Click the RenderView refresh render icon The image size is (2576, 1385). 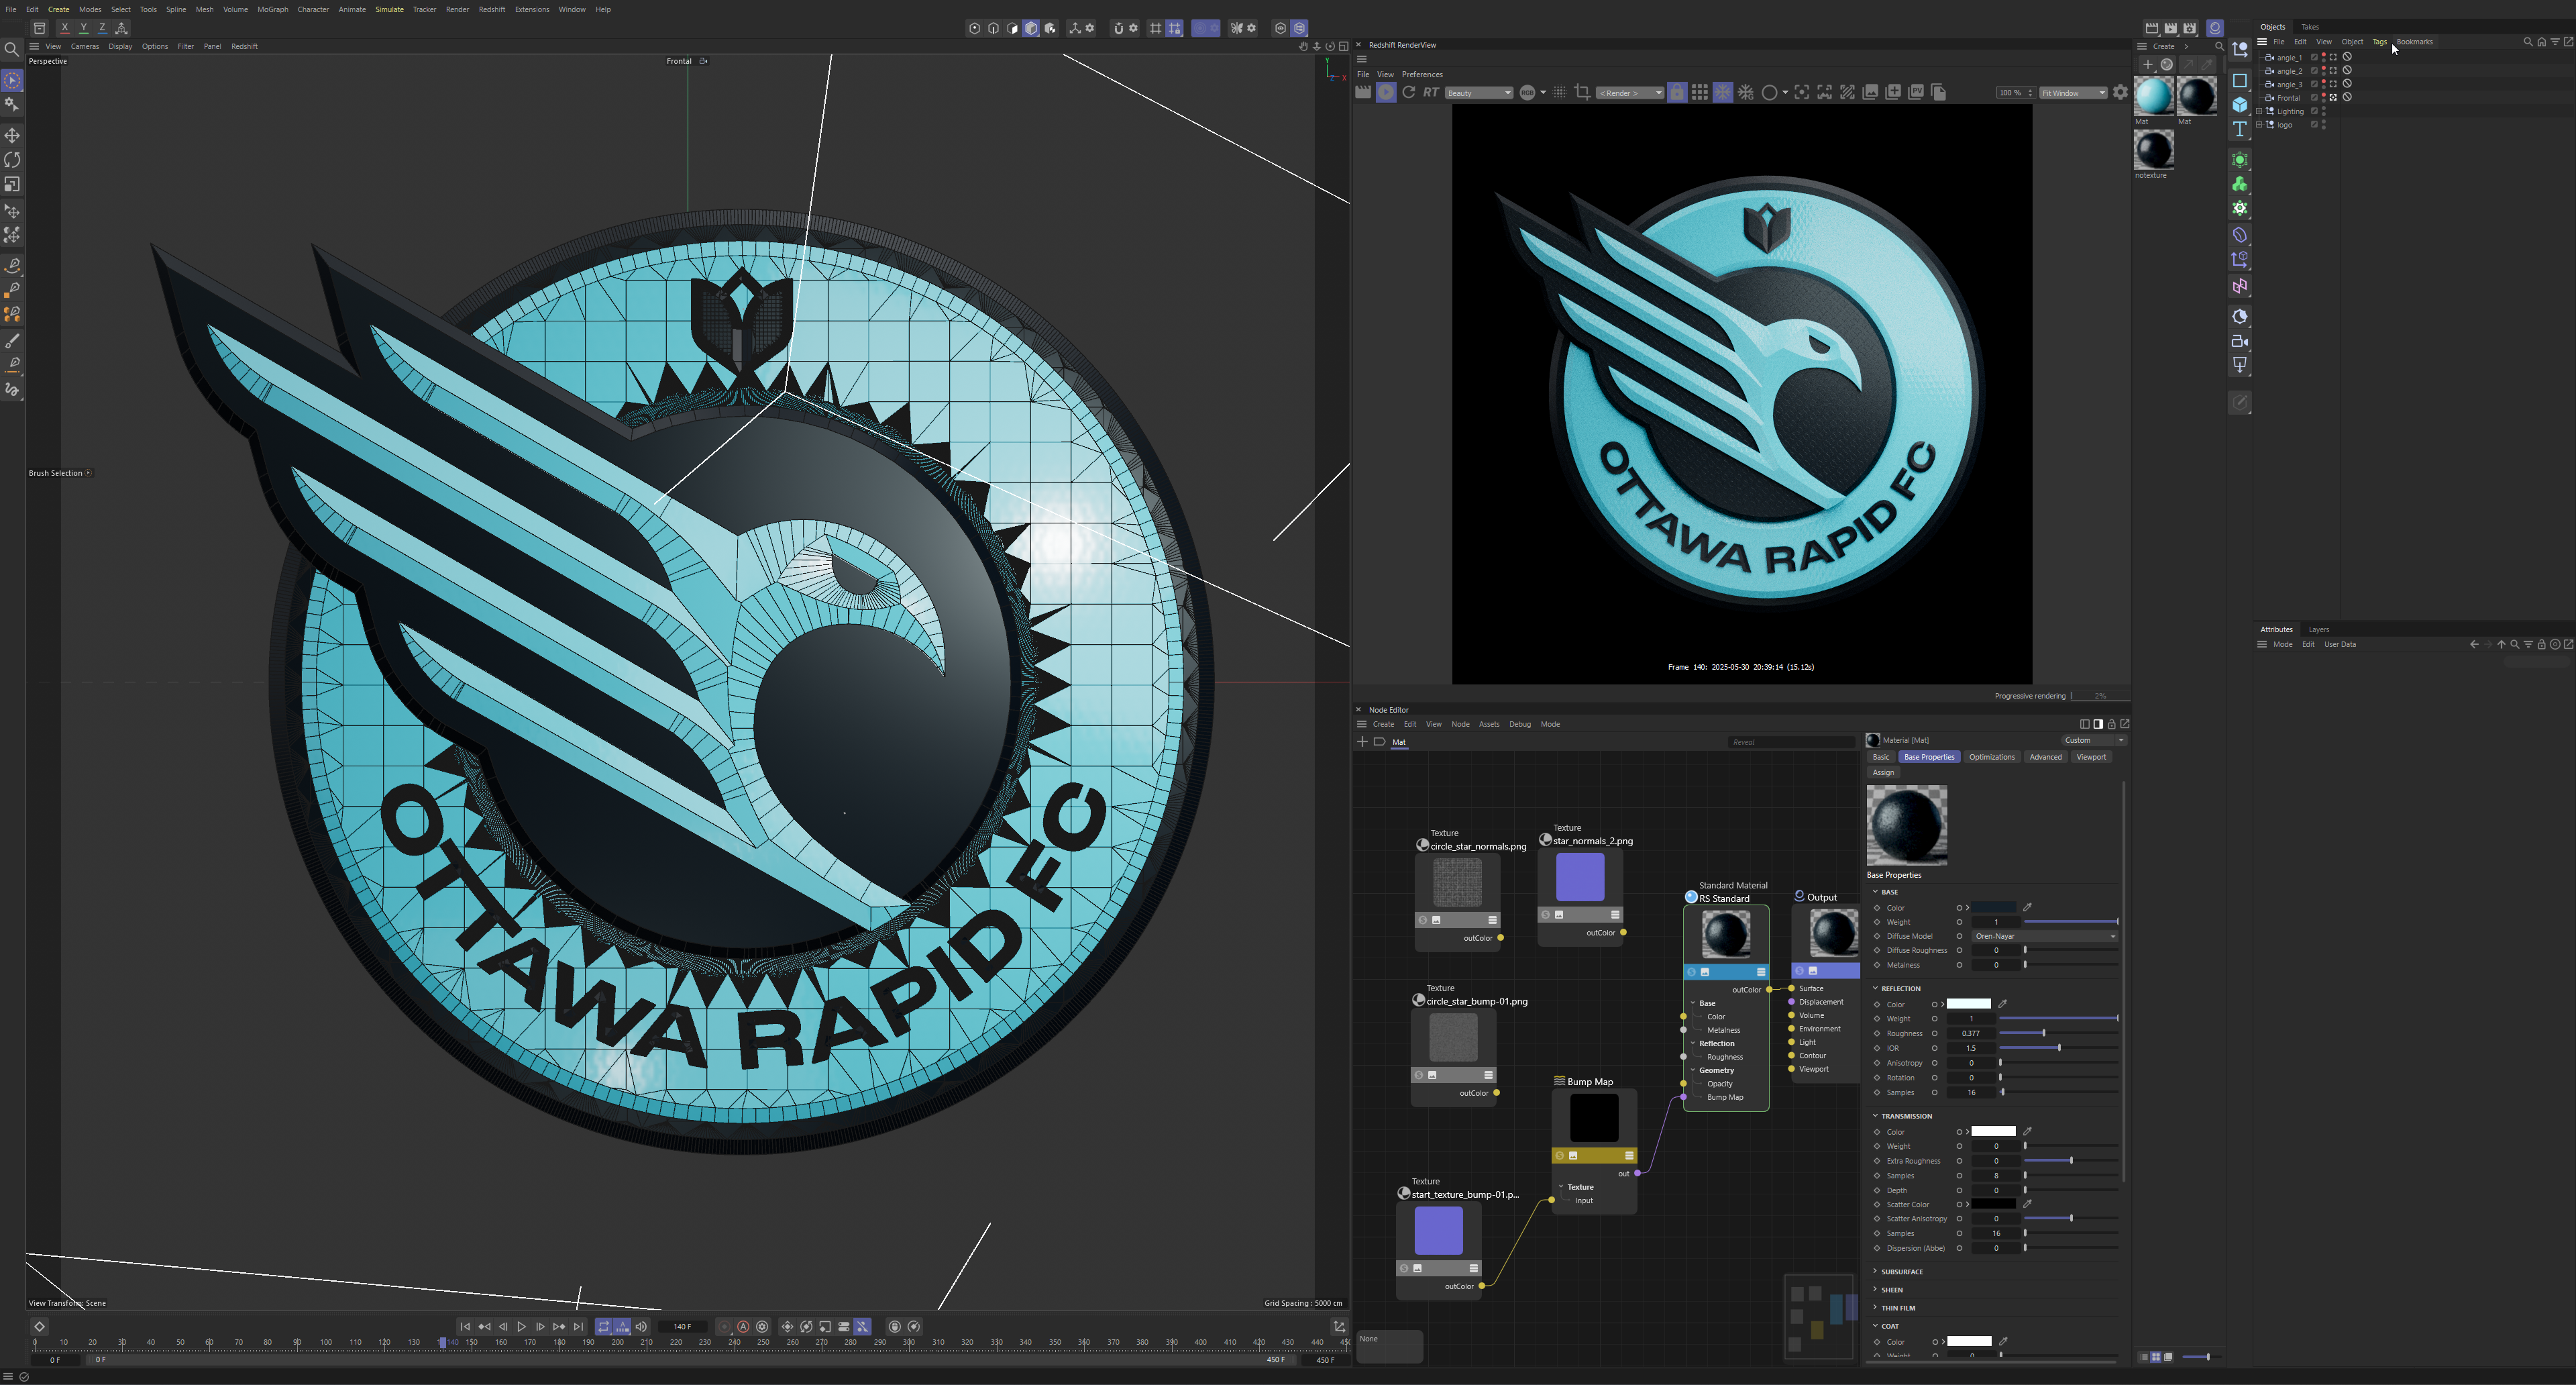(1408, 93)
